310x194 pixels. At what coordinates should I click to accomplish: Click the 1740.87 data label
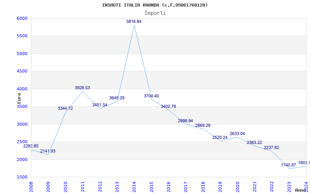[289, 165]
